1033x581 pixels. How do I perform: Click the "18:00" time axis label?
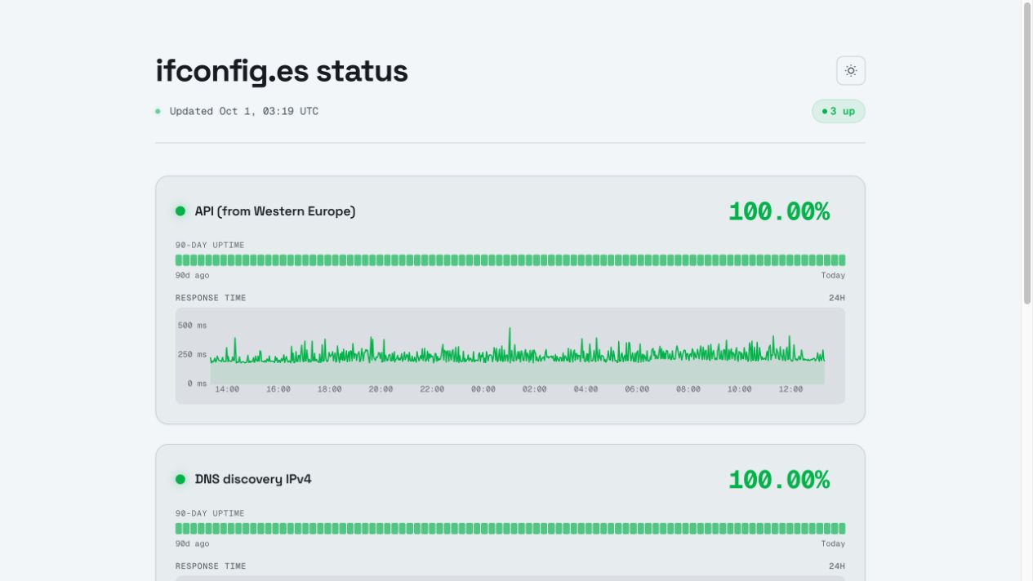[330, 389]
